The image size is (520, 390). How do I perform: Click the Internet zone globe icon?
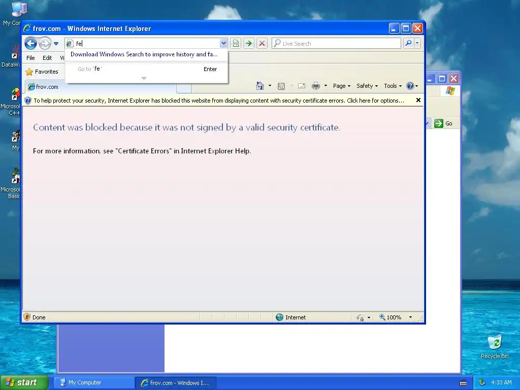280,317
